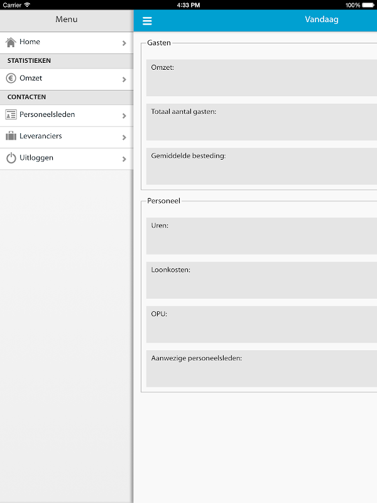Open chevron on Home row
The height and width of the screenshot is (503, 377).
pyautogui.click(x=124, y=43)
